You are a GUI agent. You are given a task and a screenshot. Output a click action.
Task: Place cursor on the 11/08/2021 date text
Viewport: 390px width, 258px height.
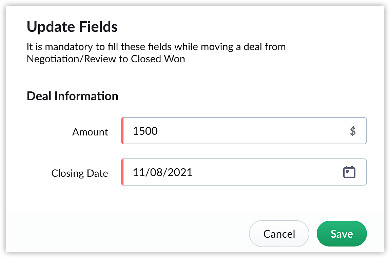162,172
